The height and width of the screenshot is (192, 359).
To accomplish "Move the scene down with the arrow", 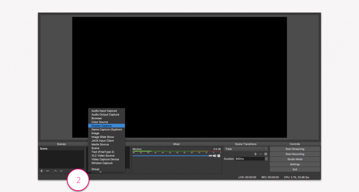I will pos(61,171).
